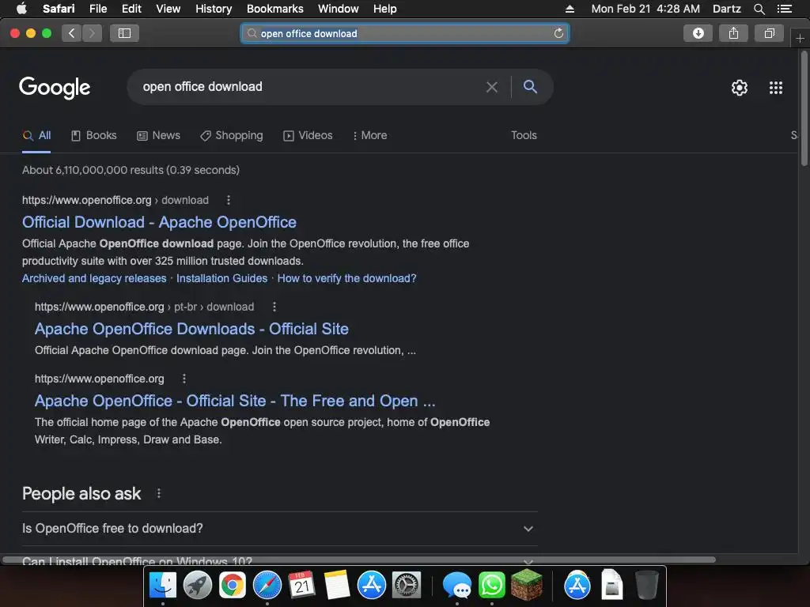Open the History menu
Screen dimensions: 810x607
(x=214, y=9)
